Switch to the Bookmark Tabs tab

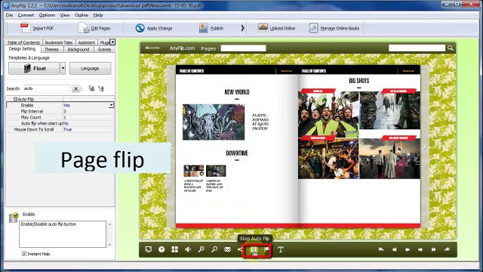(x=59, y=42)
